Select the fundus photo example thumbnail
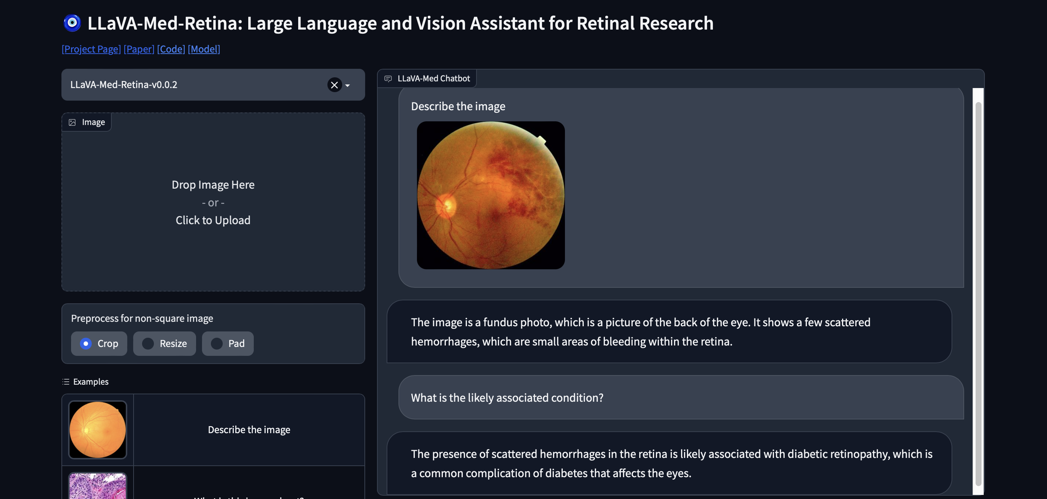This screenshot has height=499, width=1047. pyautogui.click(x=98, y=429)
